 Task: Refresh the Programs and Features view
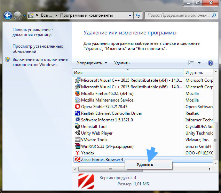point(138,15)
